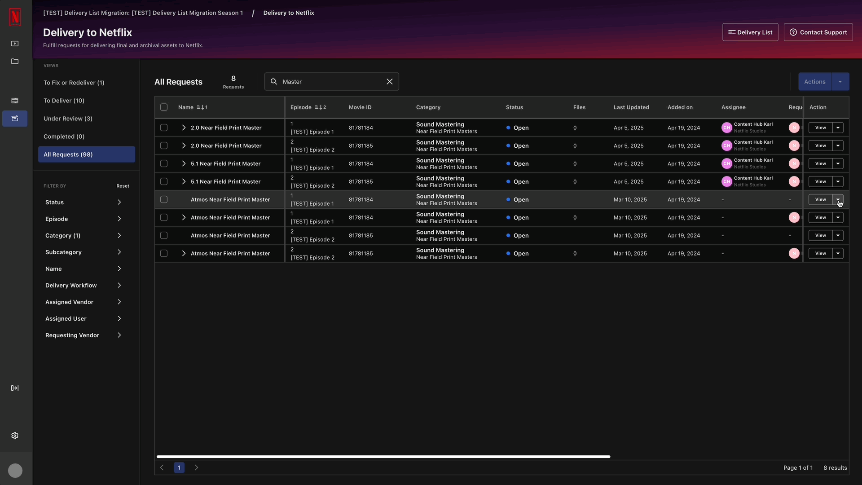The width and height of the screenshot is (862, 485).
Task: Go to the previous page arrow
Action: (x=162, y=467)
